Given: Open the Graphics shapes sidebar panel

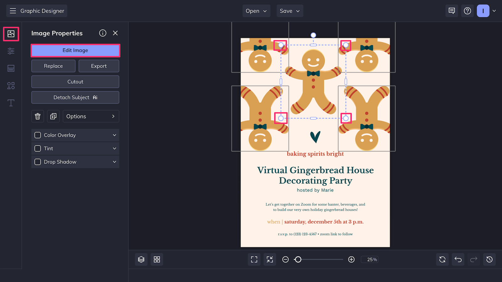Looking at the screenshot, I should 11,86.
